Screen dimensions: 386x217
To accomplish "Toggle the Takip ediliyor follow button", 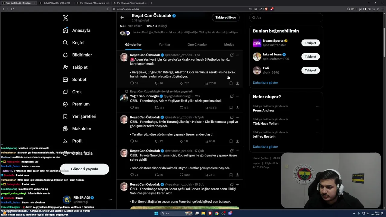I will [226, 17].
